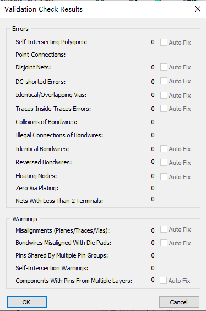Enable Auto Fix for Traces-Inside-Traces Errors

pyautogui.click(x=164, y=109)
